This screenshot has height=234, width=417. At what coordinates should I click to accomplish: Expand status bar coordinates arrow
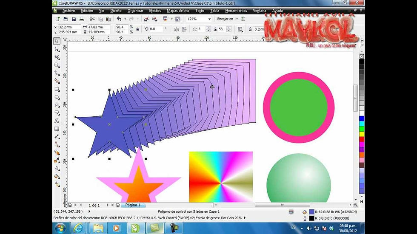(x=89, y=211)
